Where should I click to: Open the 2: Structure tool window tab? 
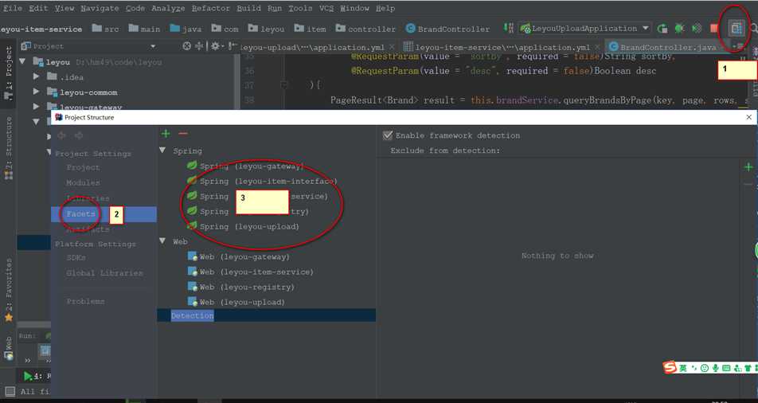coord(8,147)
